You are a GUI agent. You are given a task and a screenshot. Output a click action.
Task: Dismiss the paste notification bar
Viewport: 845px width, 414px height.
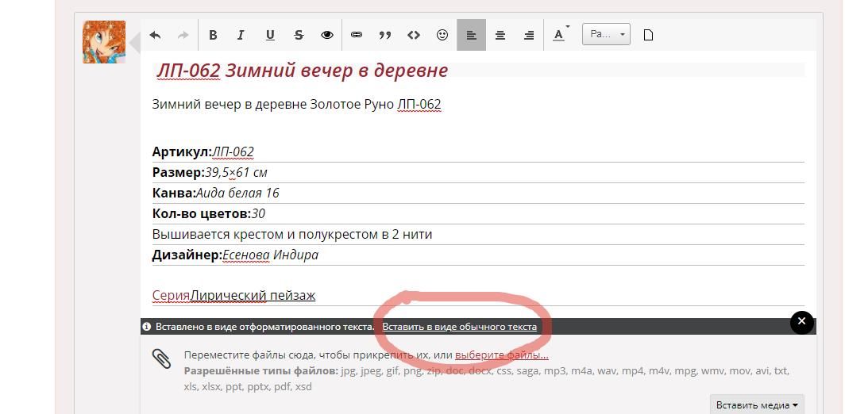coord(801,322)
